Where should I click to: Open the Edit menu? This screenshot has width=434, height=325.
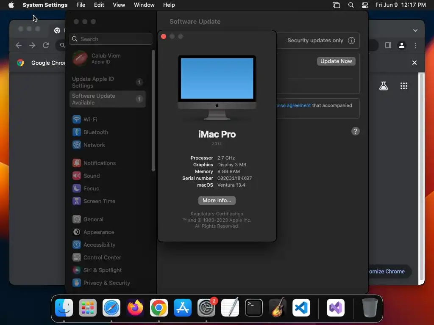pos(99,5)
